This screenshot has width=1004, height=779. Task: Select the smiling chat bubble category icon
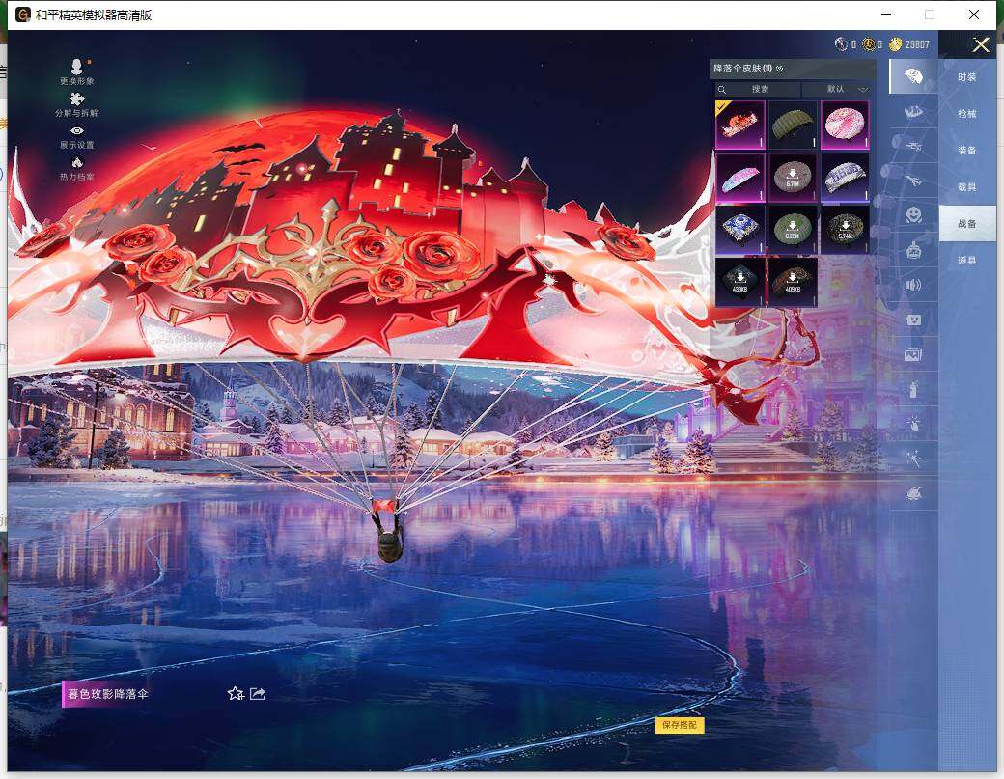(x=913, y=320)
